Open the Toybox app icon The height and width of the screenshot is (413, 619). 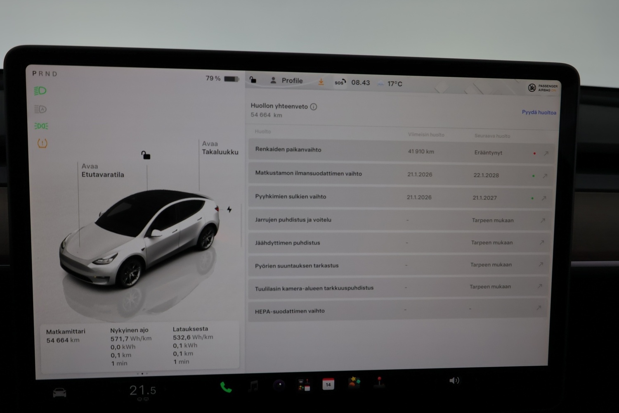[354, 382]
